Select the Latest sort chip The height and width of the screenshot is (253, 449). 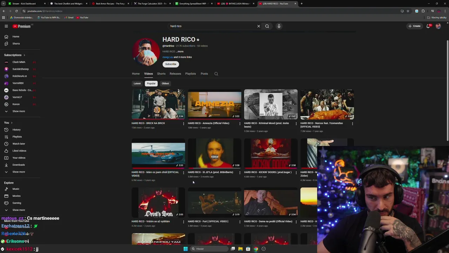coord(137,84)
